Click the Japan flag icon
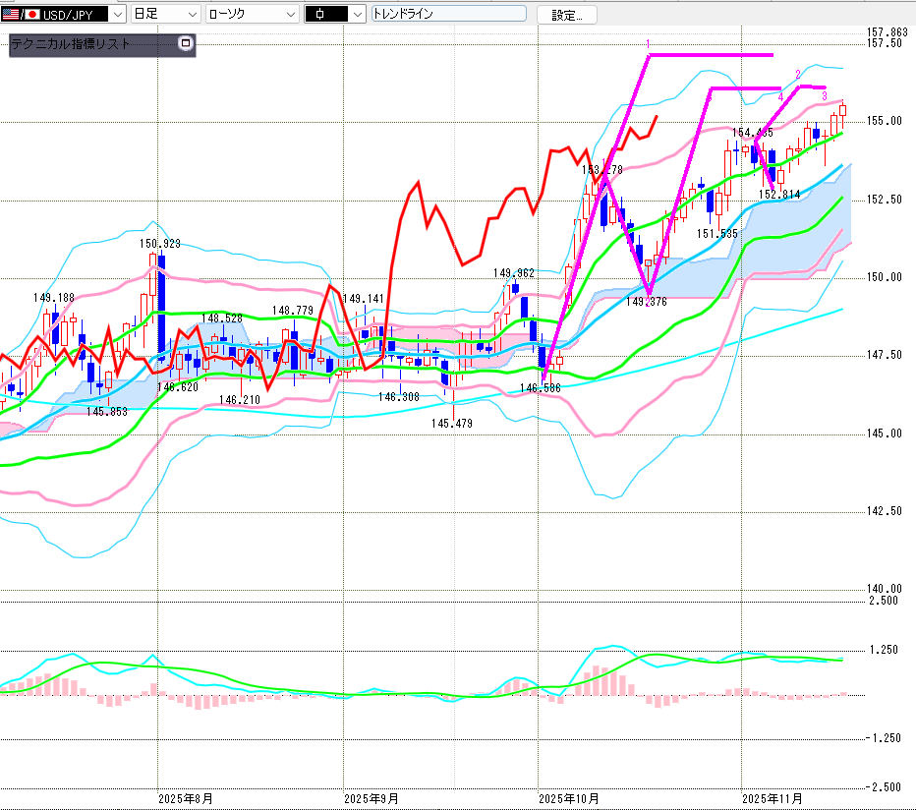This screenshot has height=810, width=916. click(x=31, y=15)
